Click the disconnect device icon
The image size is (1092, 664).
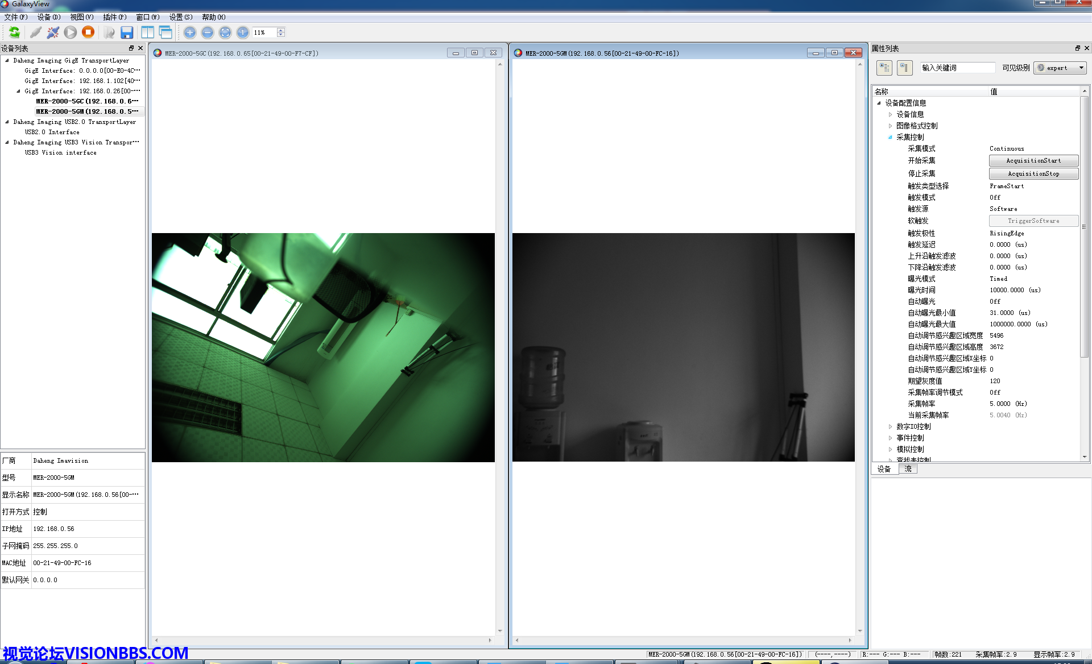(53, 32)
